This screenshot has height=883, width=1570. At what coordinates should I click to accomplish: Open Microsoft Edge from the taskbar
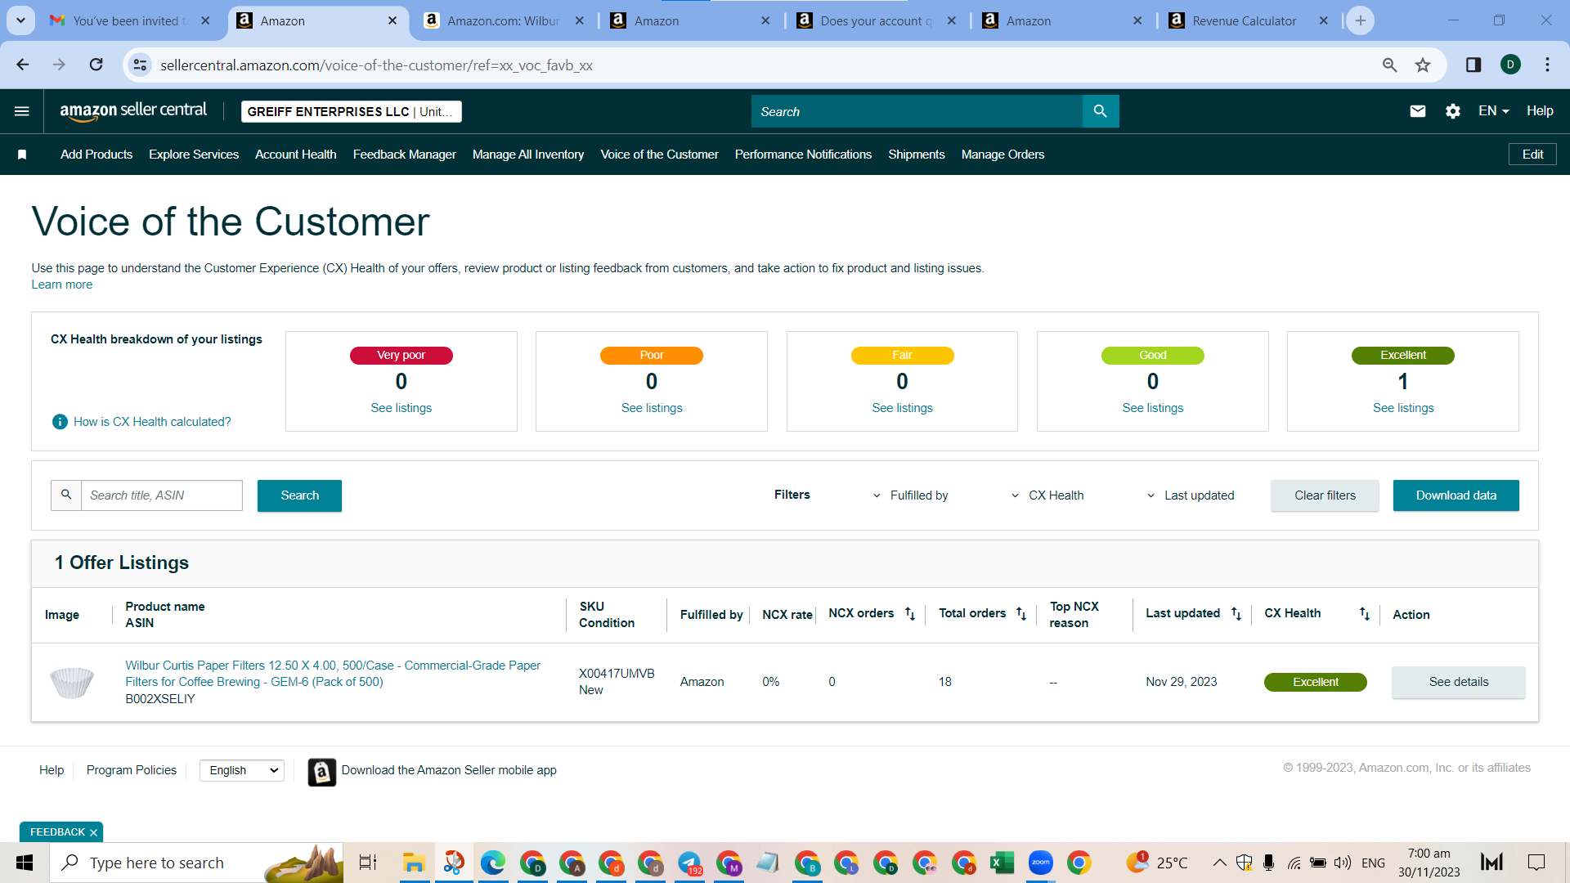(493, 863)
